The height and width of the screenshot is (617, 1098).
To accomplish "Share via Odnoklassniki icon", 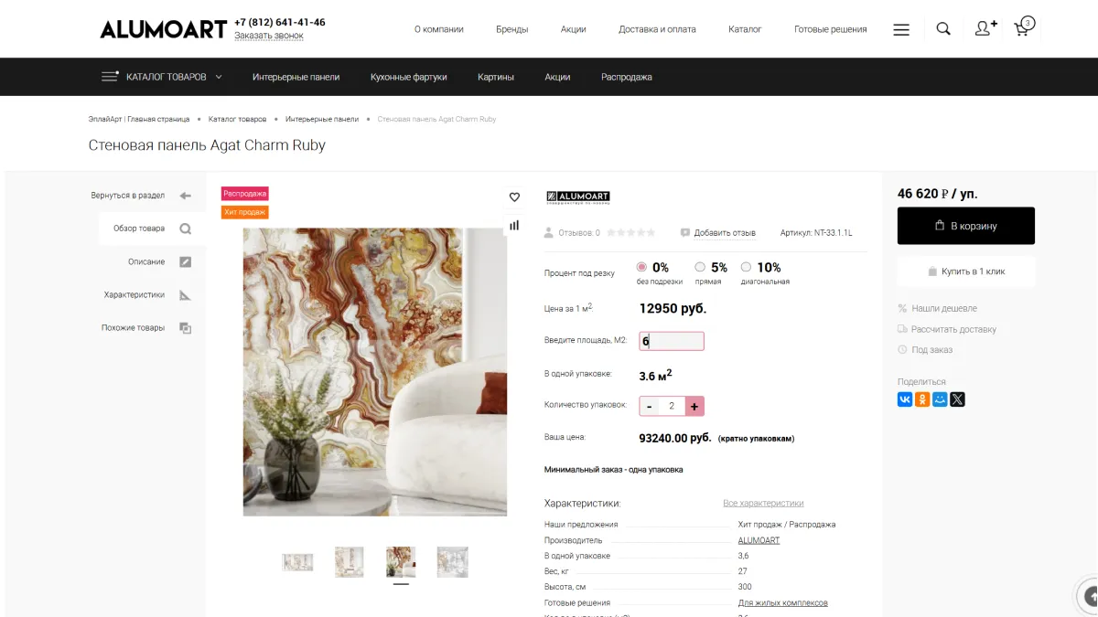I will [x=922, y=399].
